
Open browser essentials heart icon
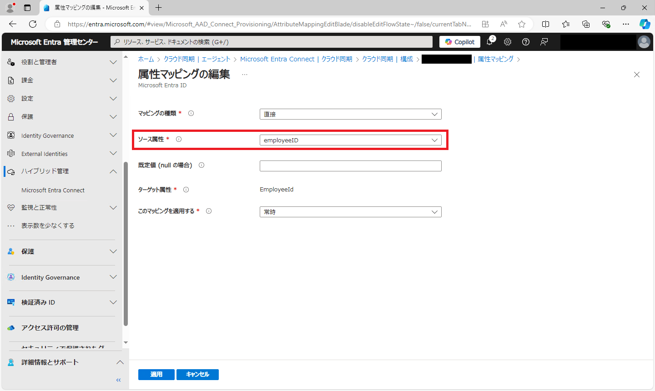[x=606, y=24]
